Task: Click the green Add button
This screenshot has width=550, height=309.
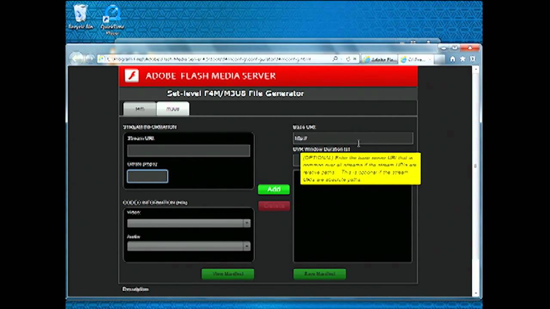Action: point(274,189)
